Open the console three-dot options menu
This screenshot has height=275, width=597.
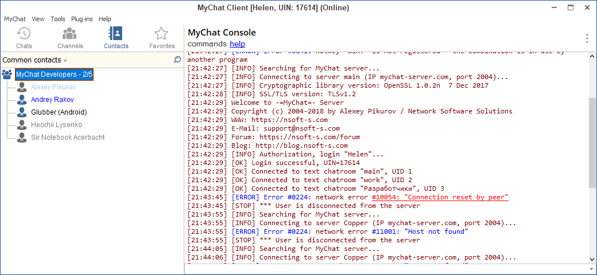coord(587,39)
